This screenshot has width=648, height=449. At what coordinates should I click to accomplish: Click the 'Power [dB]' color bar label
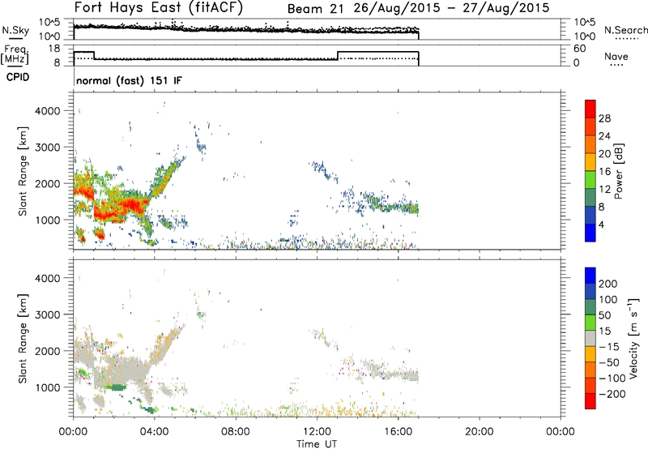click(x=619, y=171)
